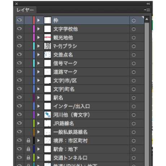Select the 道路マーク layer name

click(x=65, y=72)
